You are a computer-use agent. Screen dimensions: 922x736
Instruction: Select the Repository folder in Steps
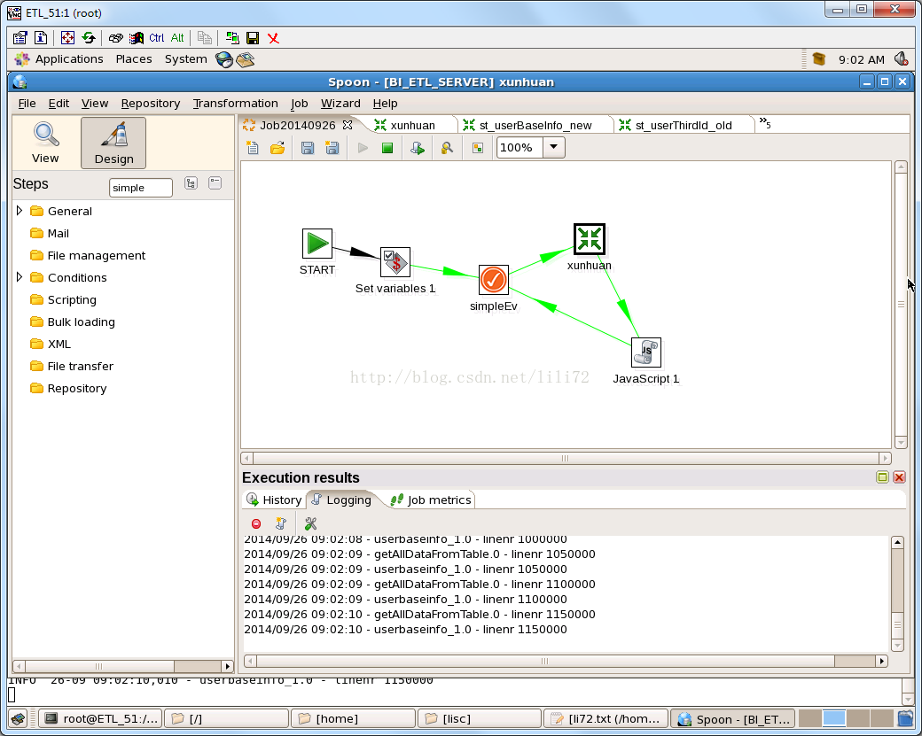(77, 388)
